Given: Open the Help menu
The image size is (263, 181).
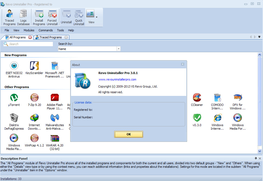Looking at the screenshot, I should click(x=71, y=30).
